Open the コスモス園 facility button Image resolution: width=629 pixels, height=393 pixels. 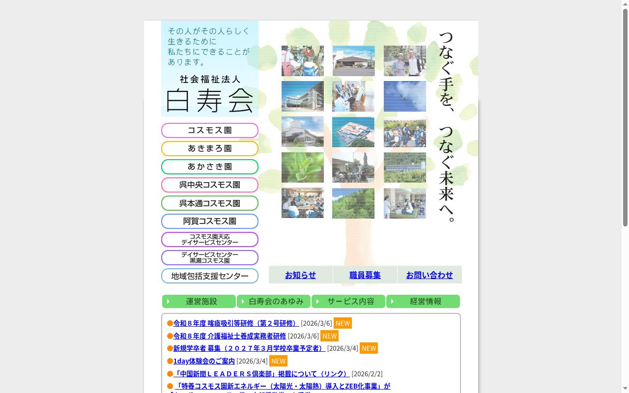(210, 130)
